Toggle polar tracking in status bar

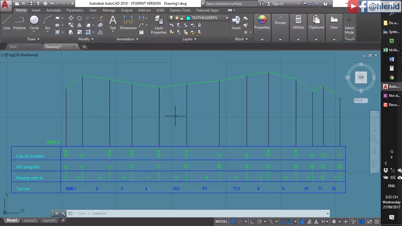coord(259,221)
